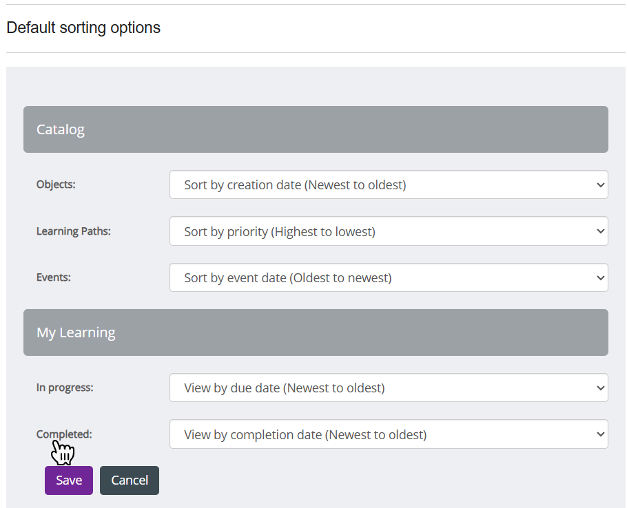This screenshot has height=508, width=627.
Task: Click the "Events:" field label
Action: click(x=54, y=277)
